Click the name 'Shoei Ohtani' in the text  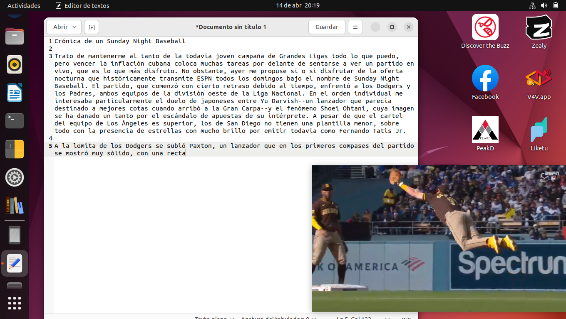tap(343, 108)
